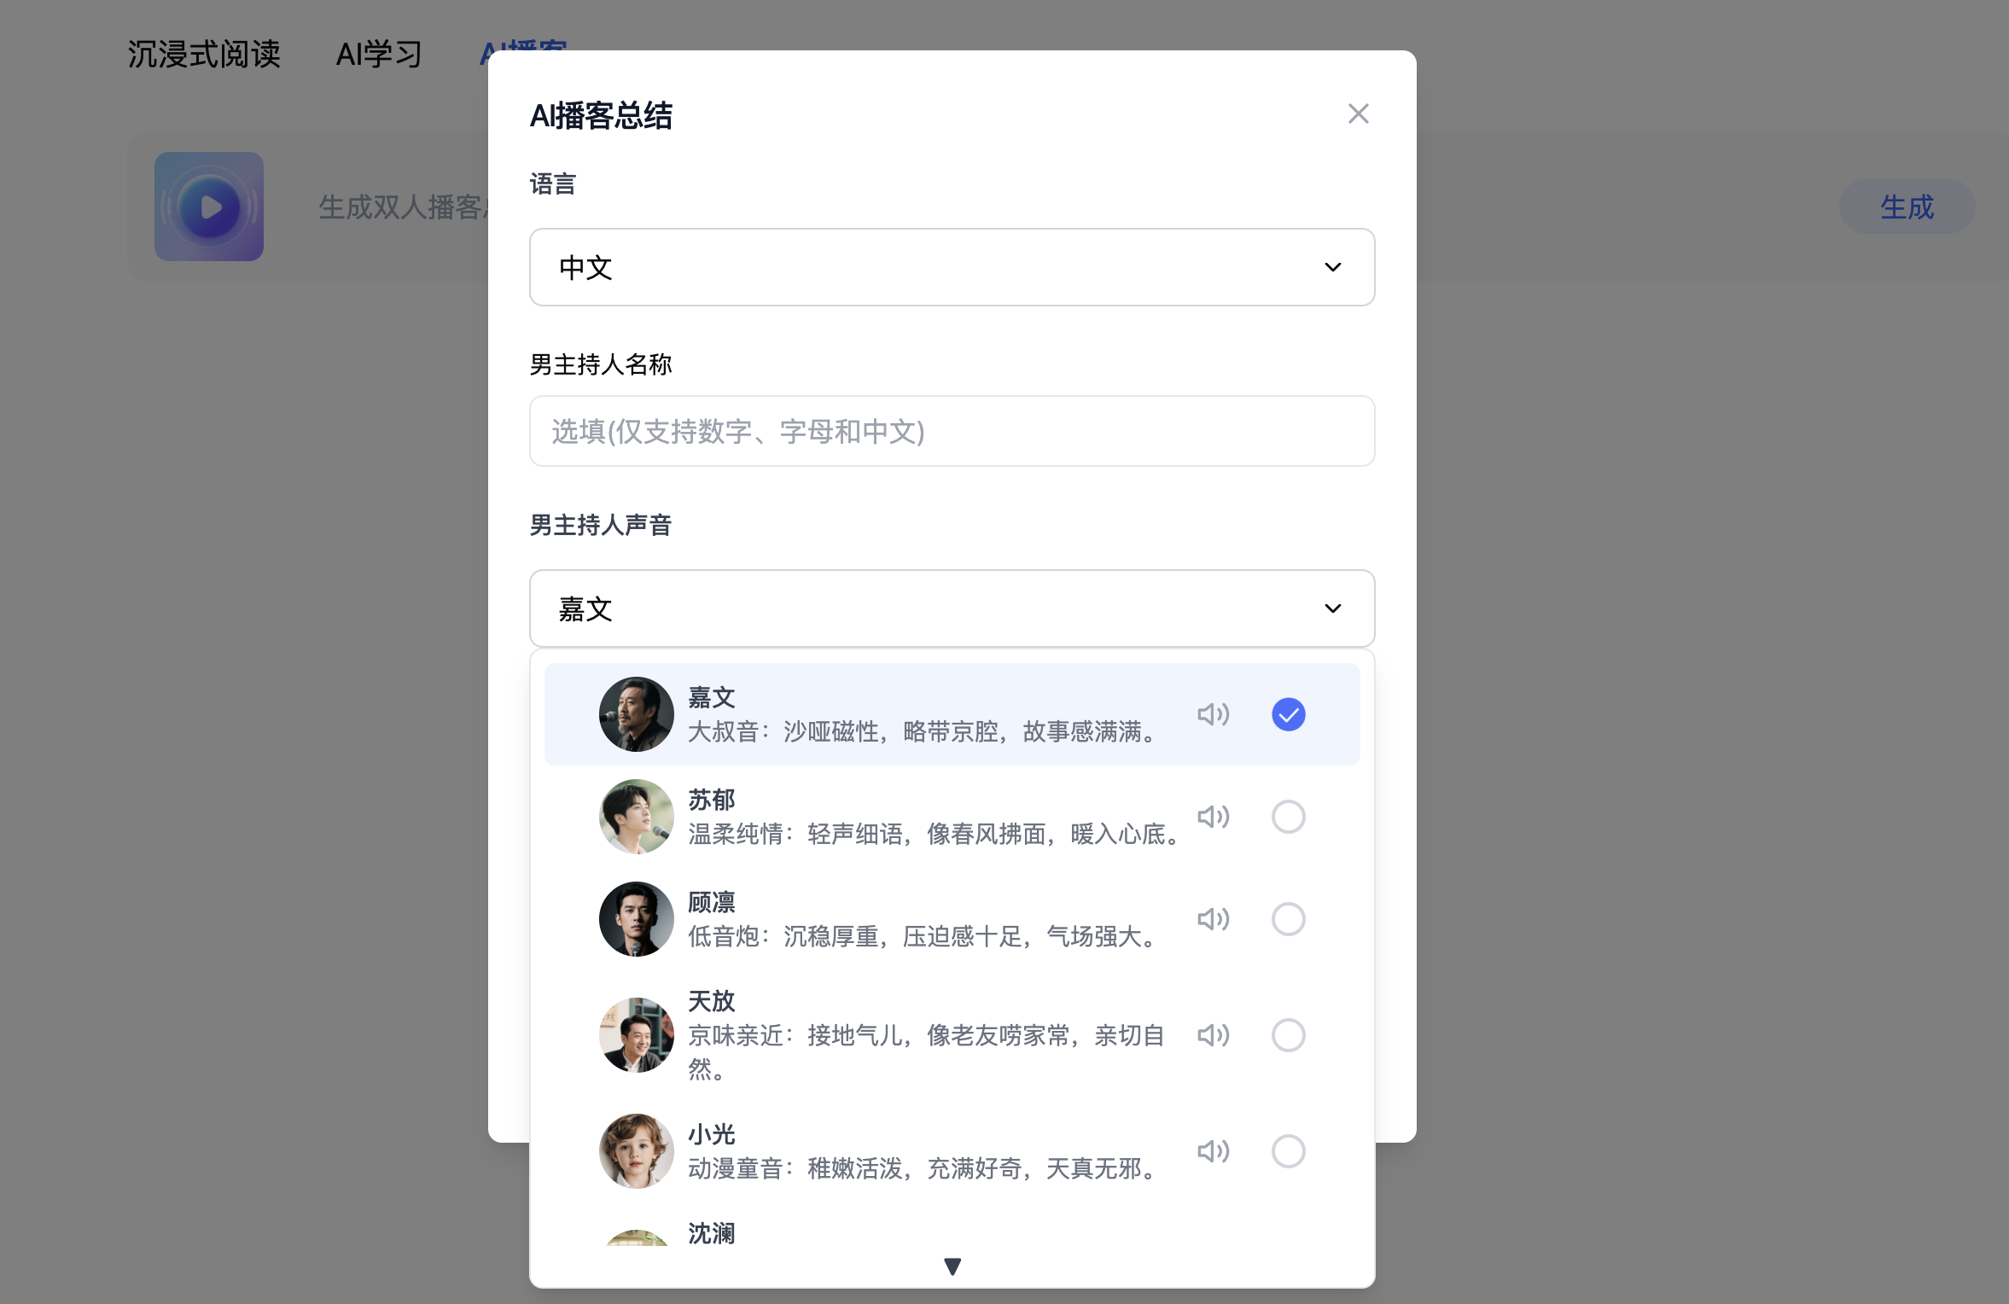Click the 生成双人播客 text behind dialog
2009x1304 pixels.
[x=401, y=207]
